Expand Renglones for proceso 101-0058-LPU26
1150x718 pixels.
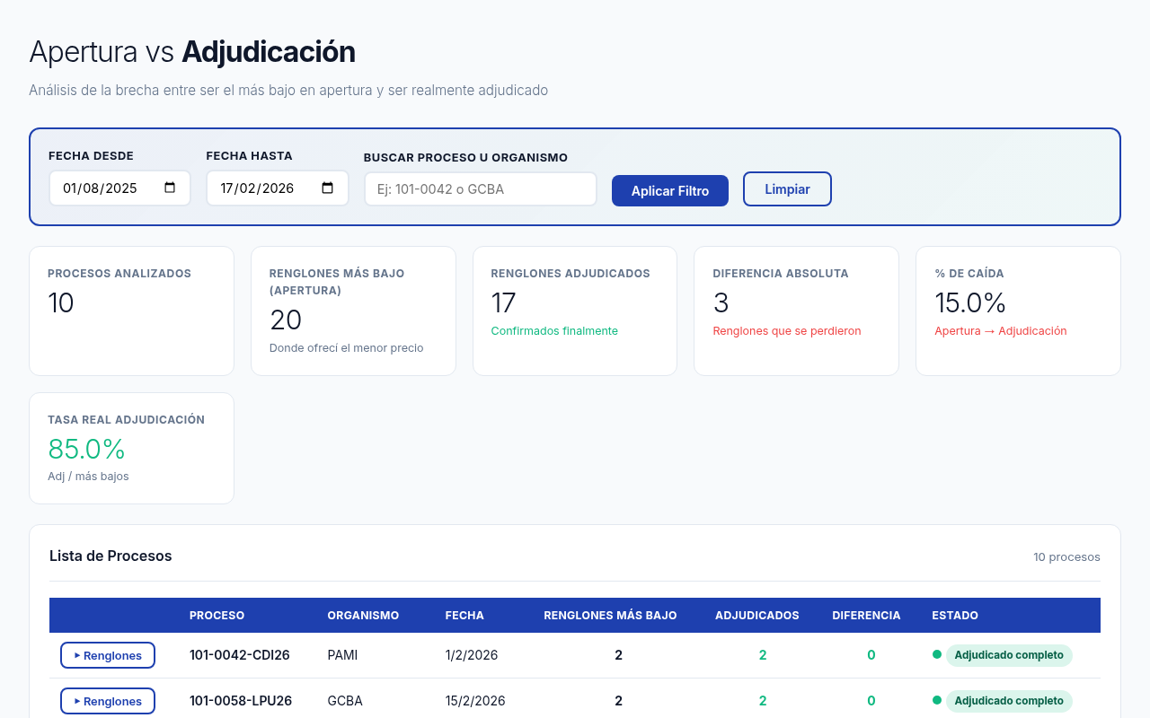coord(108,701)
